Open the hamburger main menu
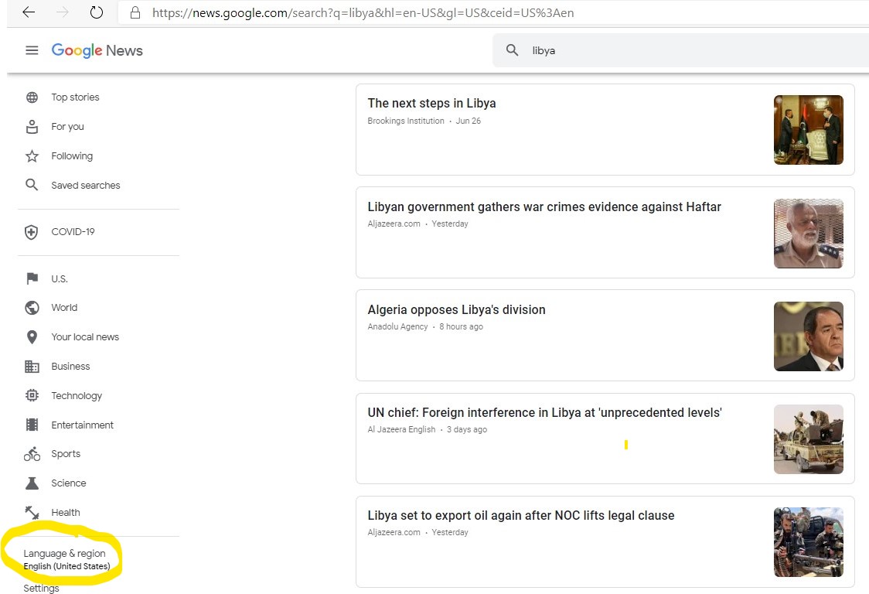The width and height of the screenshot is (869, 594). 32,50
